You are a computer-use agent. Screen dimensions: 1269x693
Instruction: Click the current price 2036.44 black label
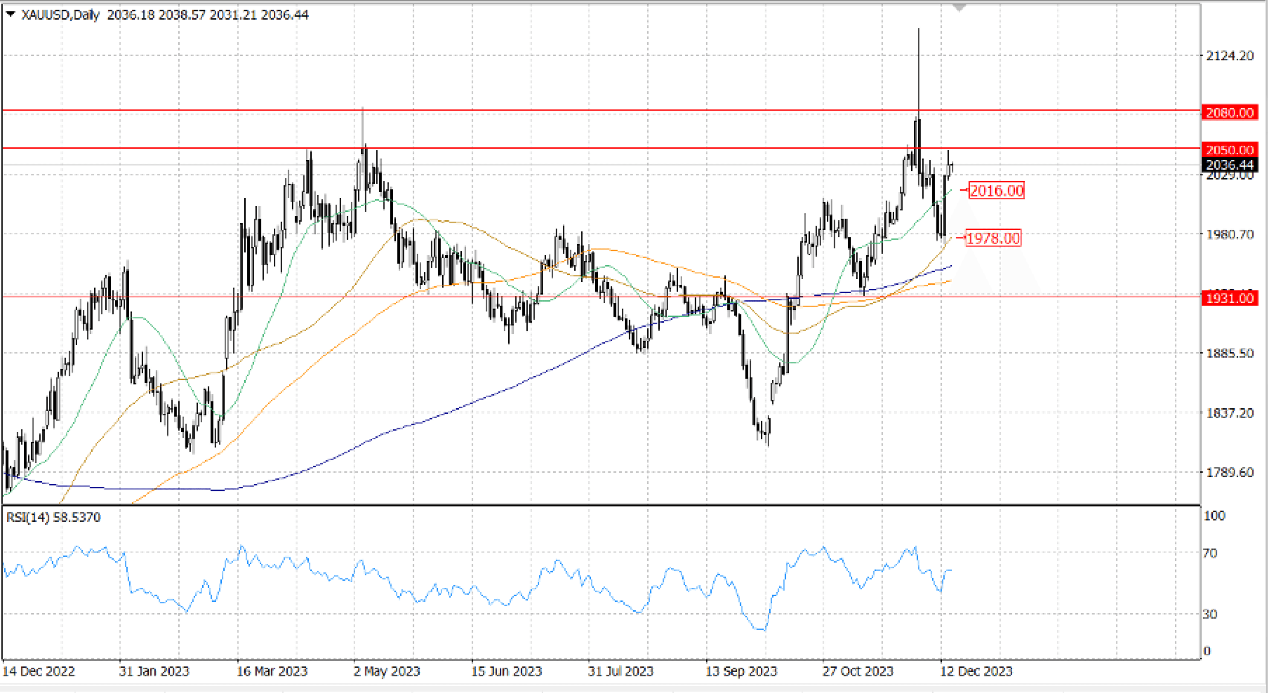pyautogui.click(x=1230, y=165)
